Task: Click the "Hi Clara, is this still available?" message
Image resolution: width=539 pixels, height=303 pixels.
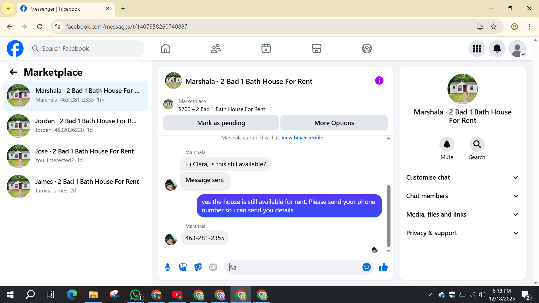Action: (225, 164)
